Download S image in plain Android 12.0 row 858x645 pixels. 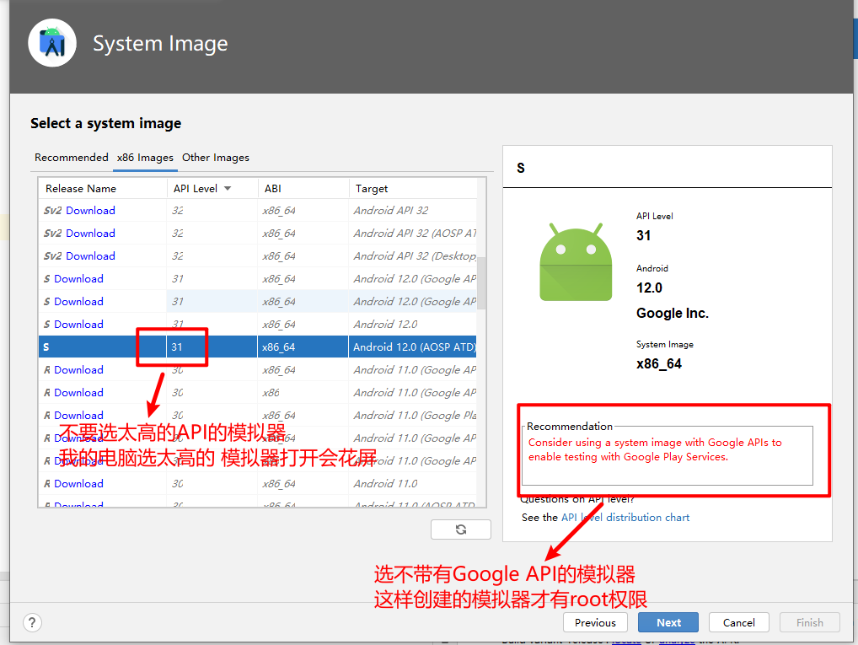(78, 324)
